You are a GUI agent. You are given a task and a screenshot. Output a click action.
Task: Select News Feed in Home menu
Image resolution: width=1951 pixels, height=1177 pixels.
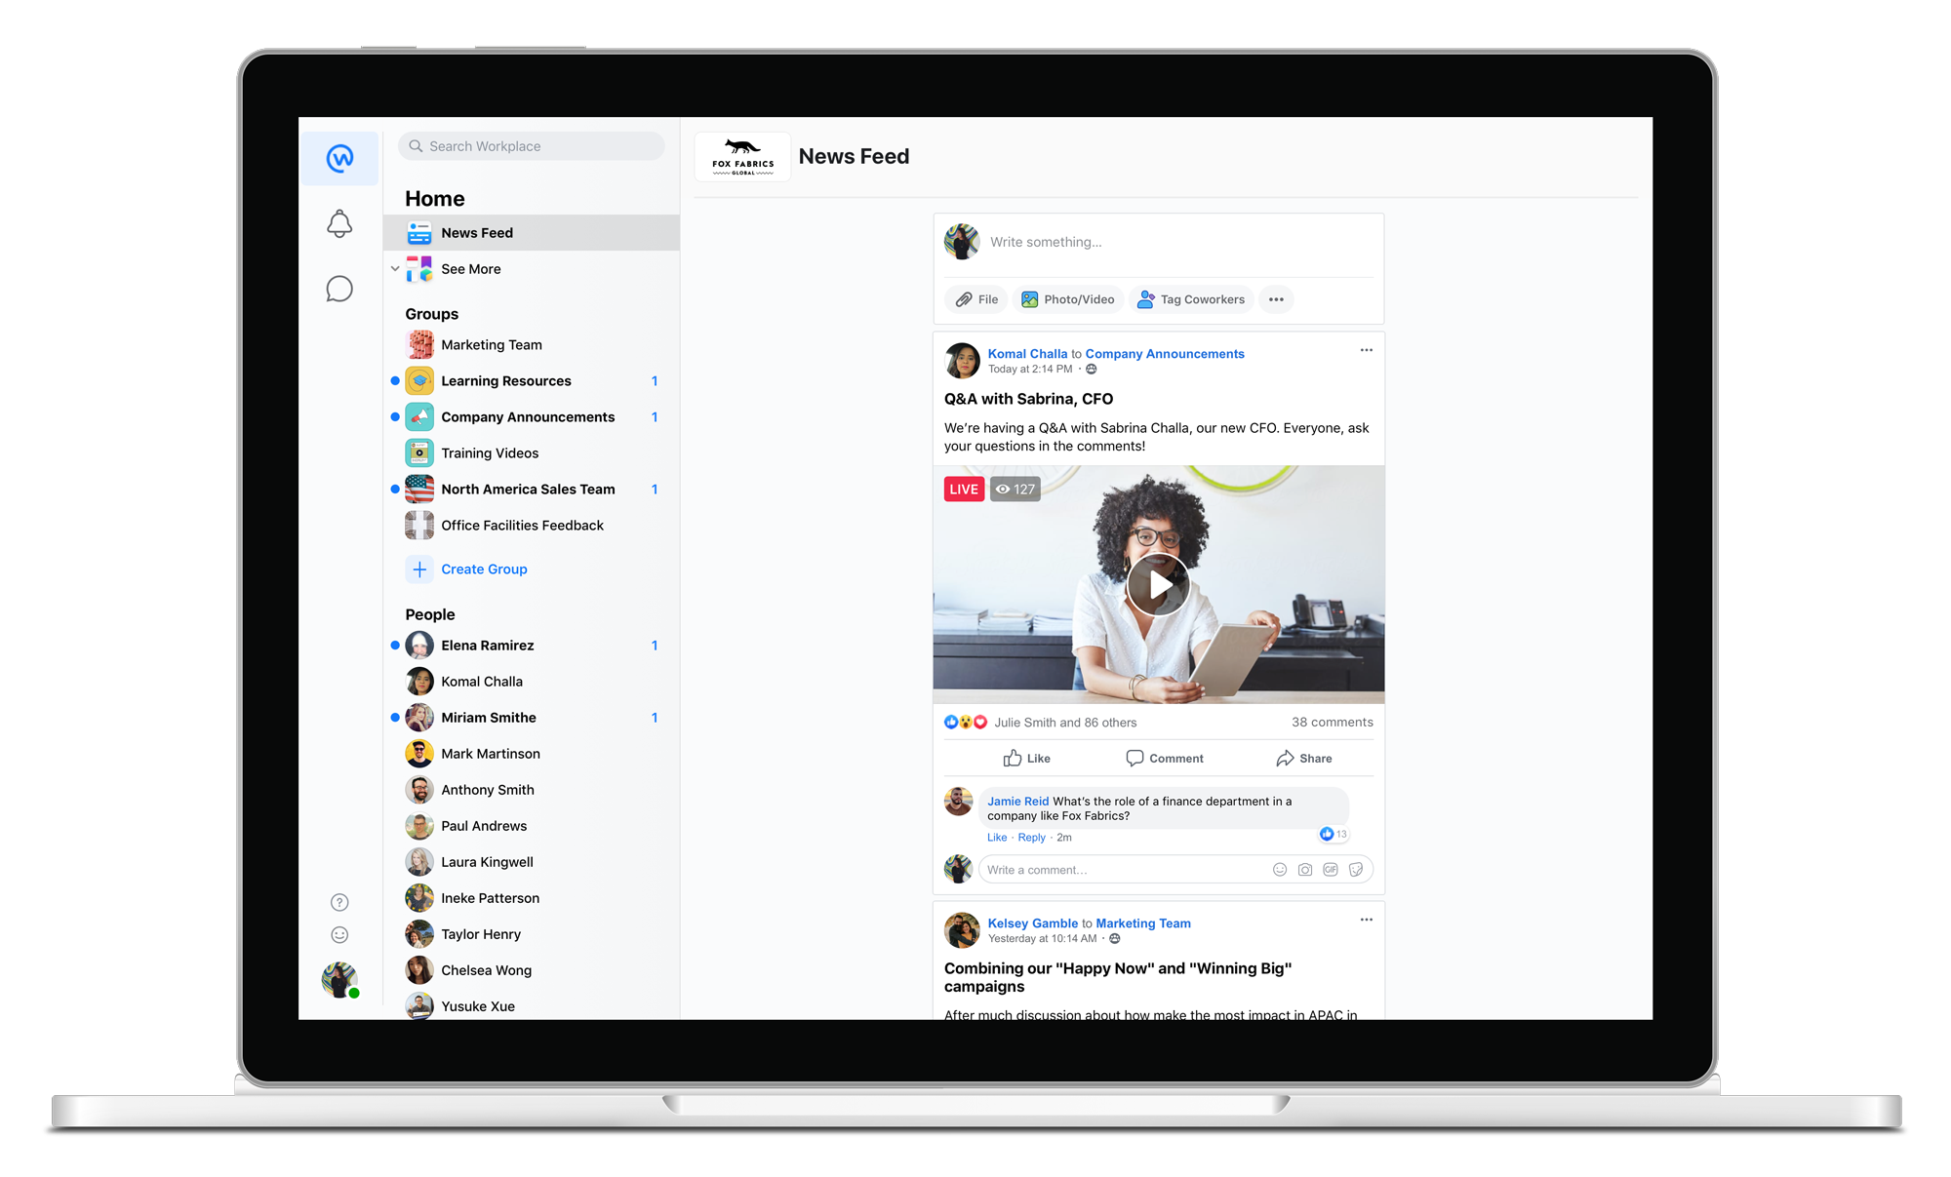click(477, 233)
